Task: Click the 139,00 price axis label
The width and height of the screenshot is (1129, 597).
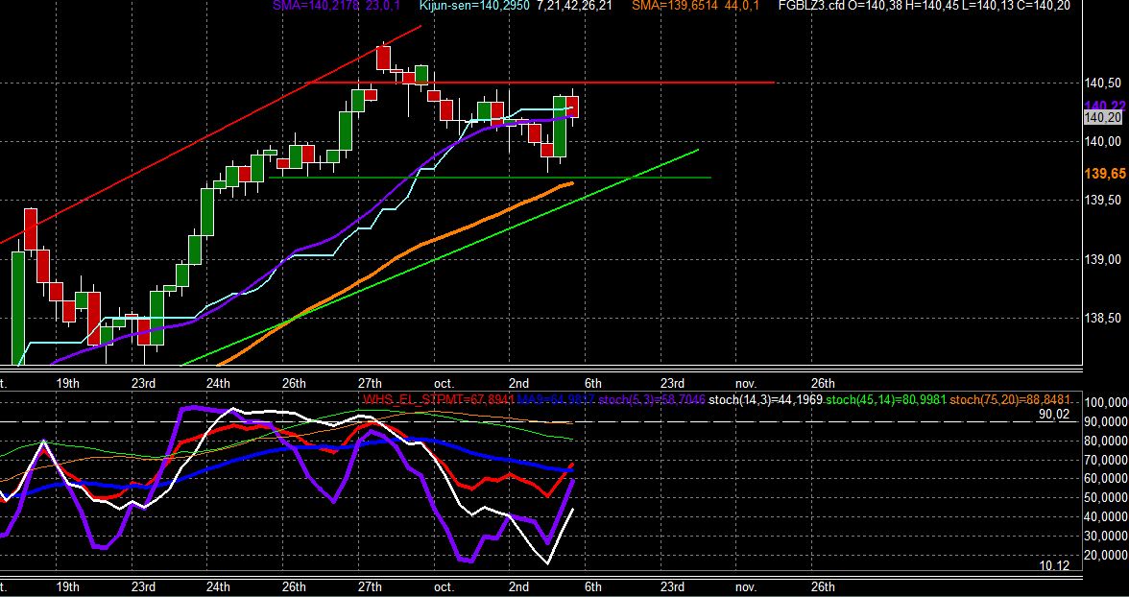Action: [x=1102, y=259]
